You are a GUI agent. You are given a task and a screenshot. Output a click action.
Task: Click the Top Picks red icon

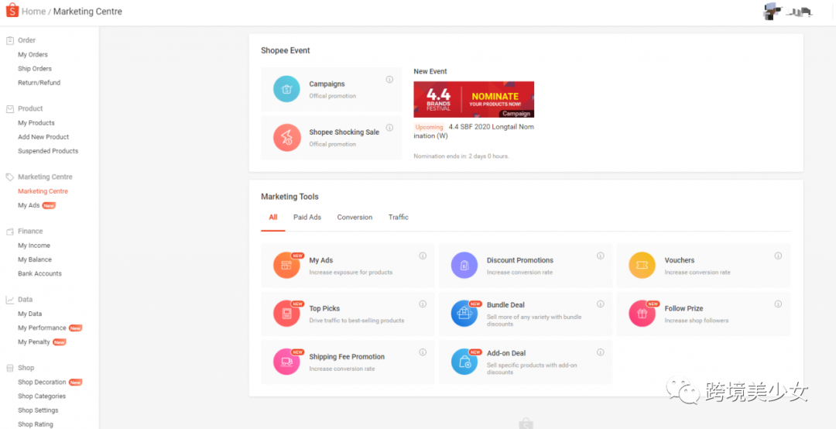coord(287,313)
